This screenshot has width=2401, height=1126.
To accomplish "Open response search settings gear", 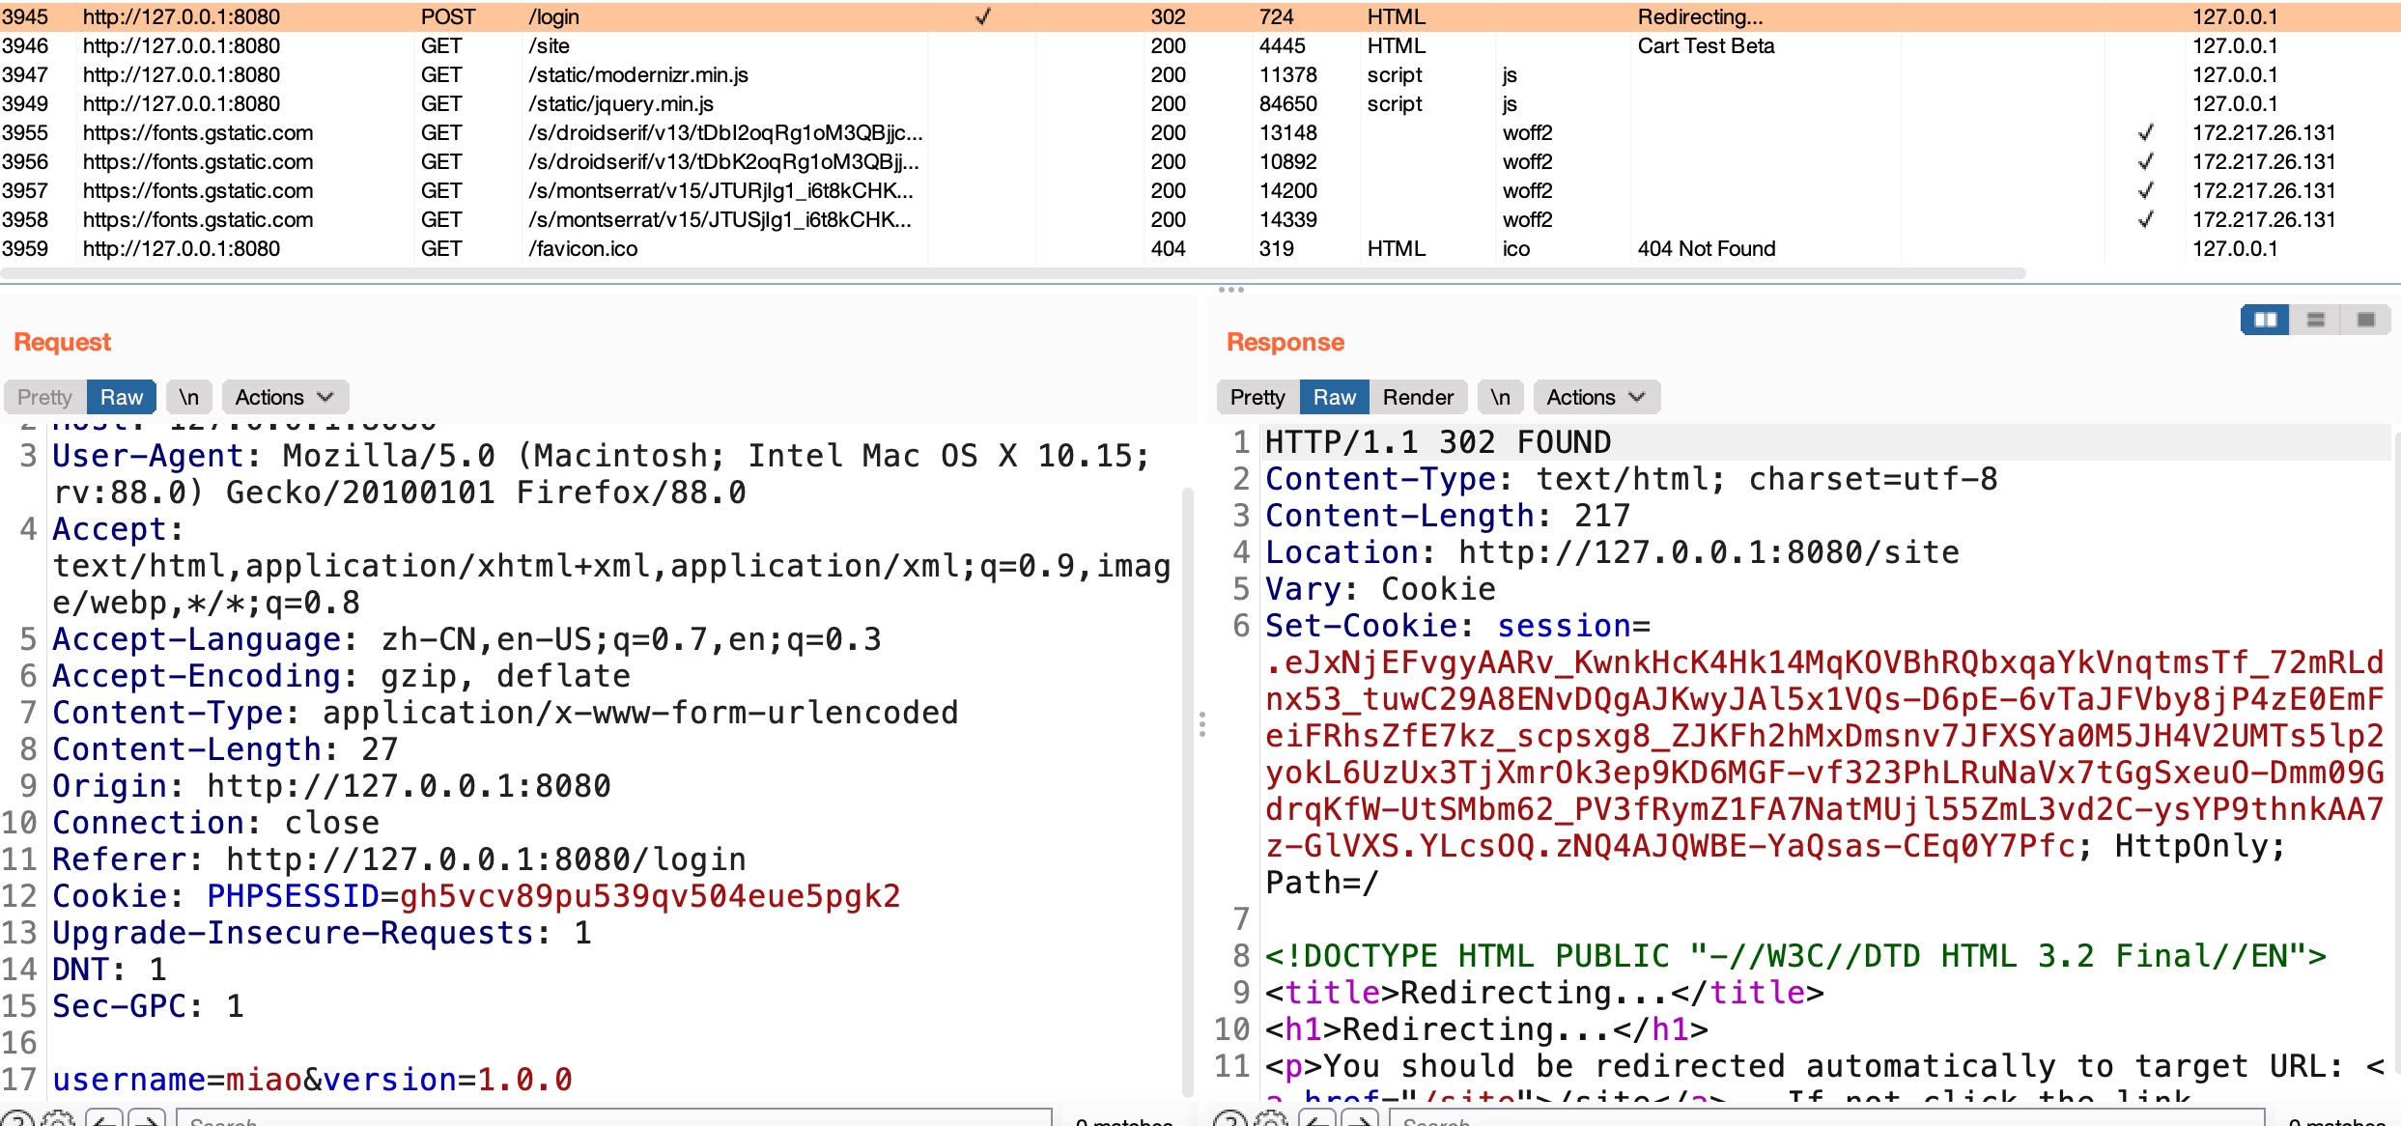I will pyautogui.click(x=1271, y=1119).
